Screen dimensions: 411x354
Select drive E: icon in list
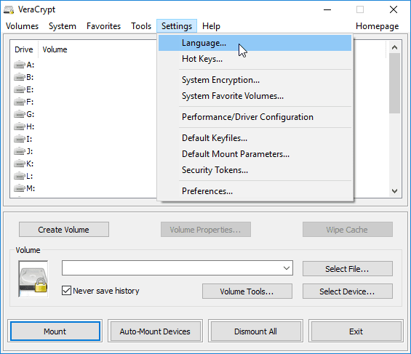[20, 89]
